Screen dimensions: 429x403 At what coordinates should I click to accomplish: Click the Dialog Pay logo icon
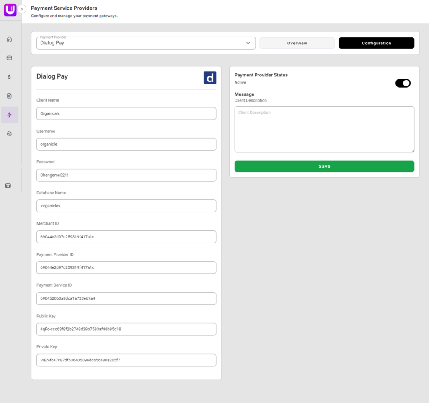[x=210, y=78]
